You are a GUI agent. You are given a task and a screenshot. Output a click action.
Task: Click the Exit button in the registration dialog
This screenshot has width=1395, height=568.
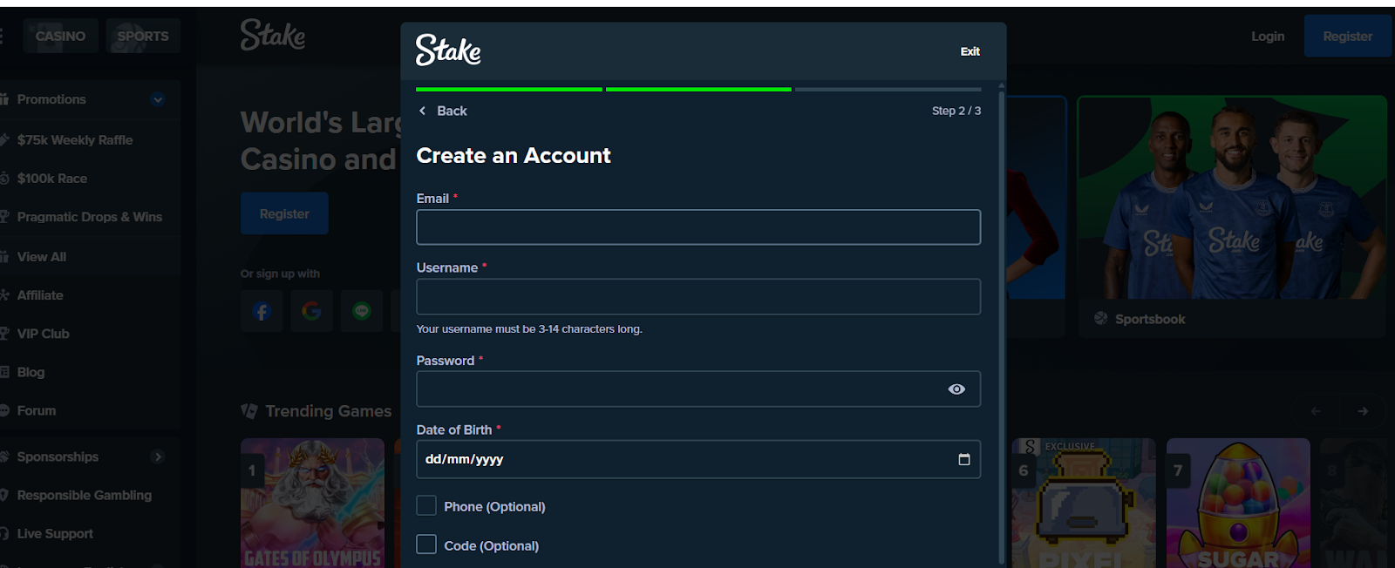[970, 51]
